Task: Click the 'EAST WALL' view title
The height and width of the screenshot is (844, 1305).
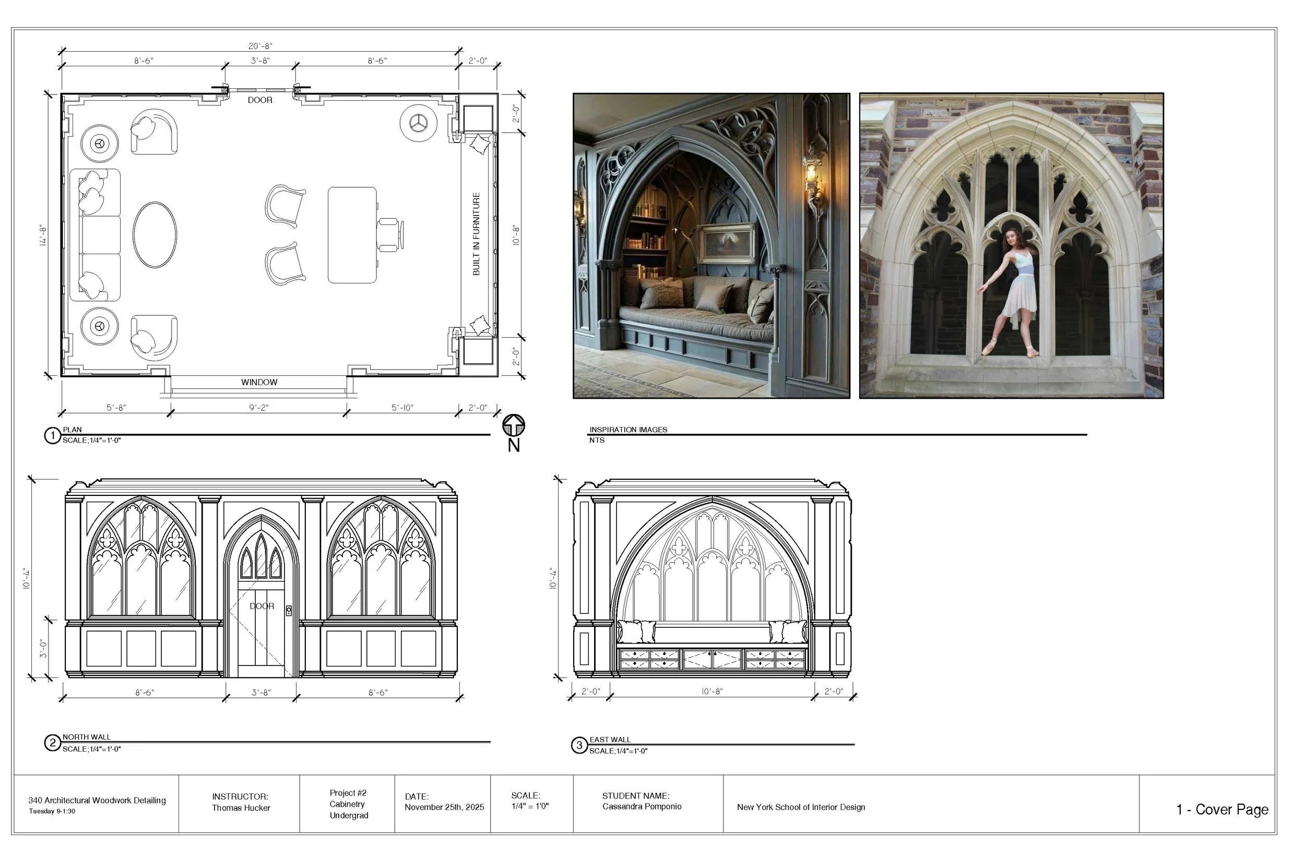Action: tap(610, 740)
